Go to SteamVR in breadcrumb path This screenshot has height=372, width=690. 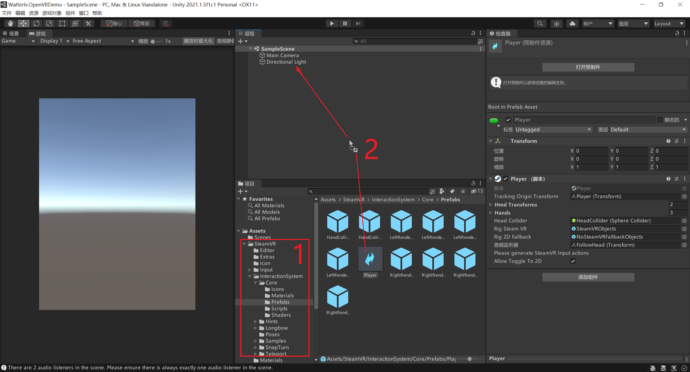pos(354,200)
